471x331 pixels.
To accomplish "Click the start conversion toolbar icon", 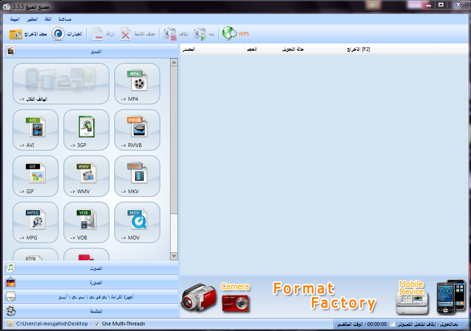I will click(200, 34).
